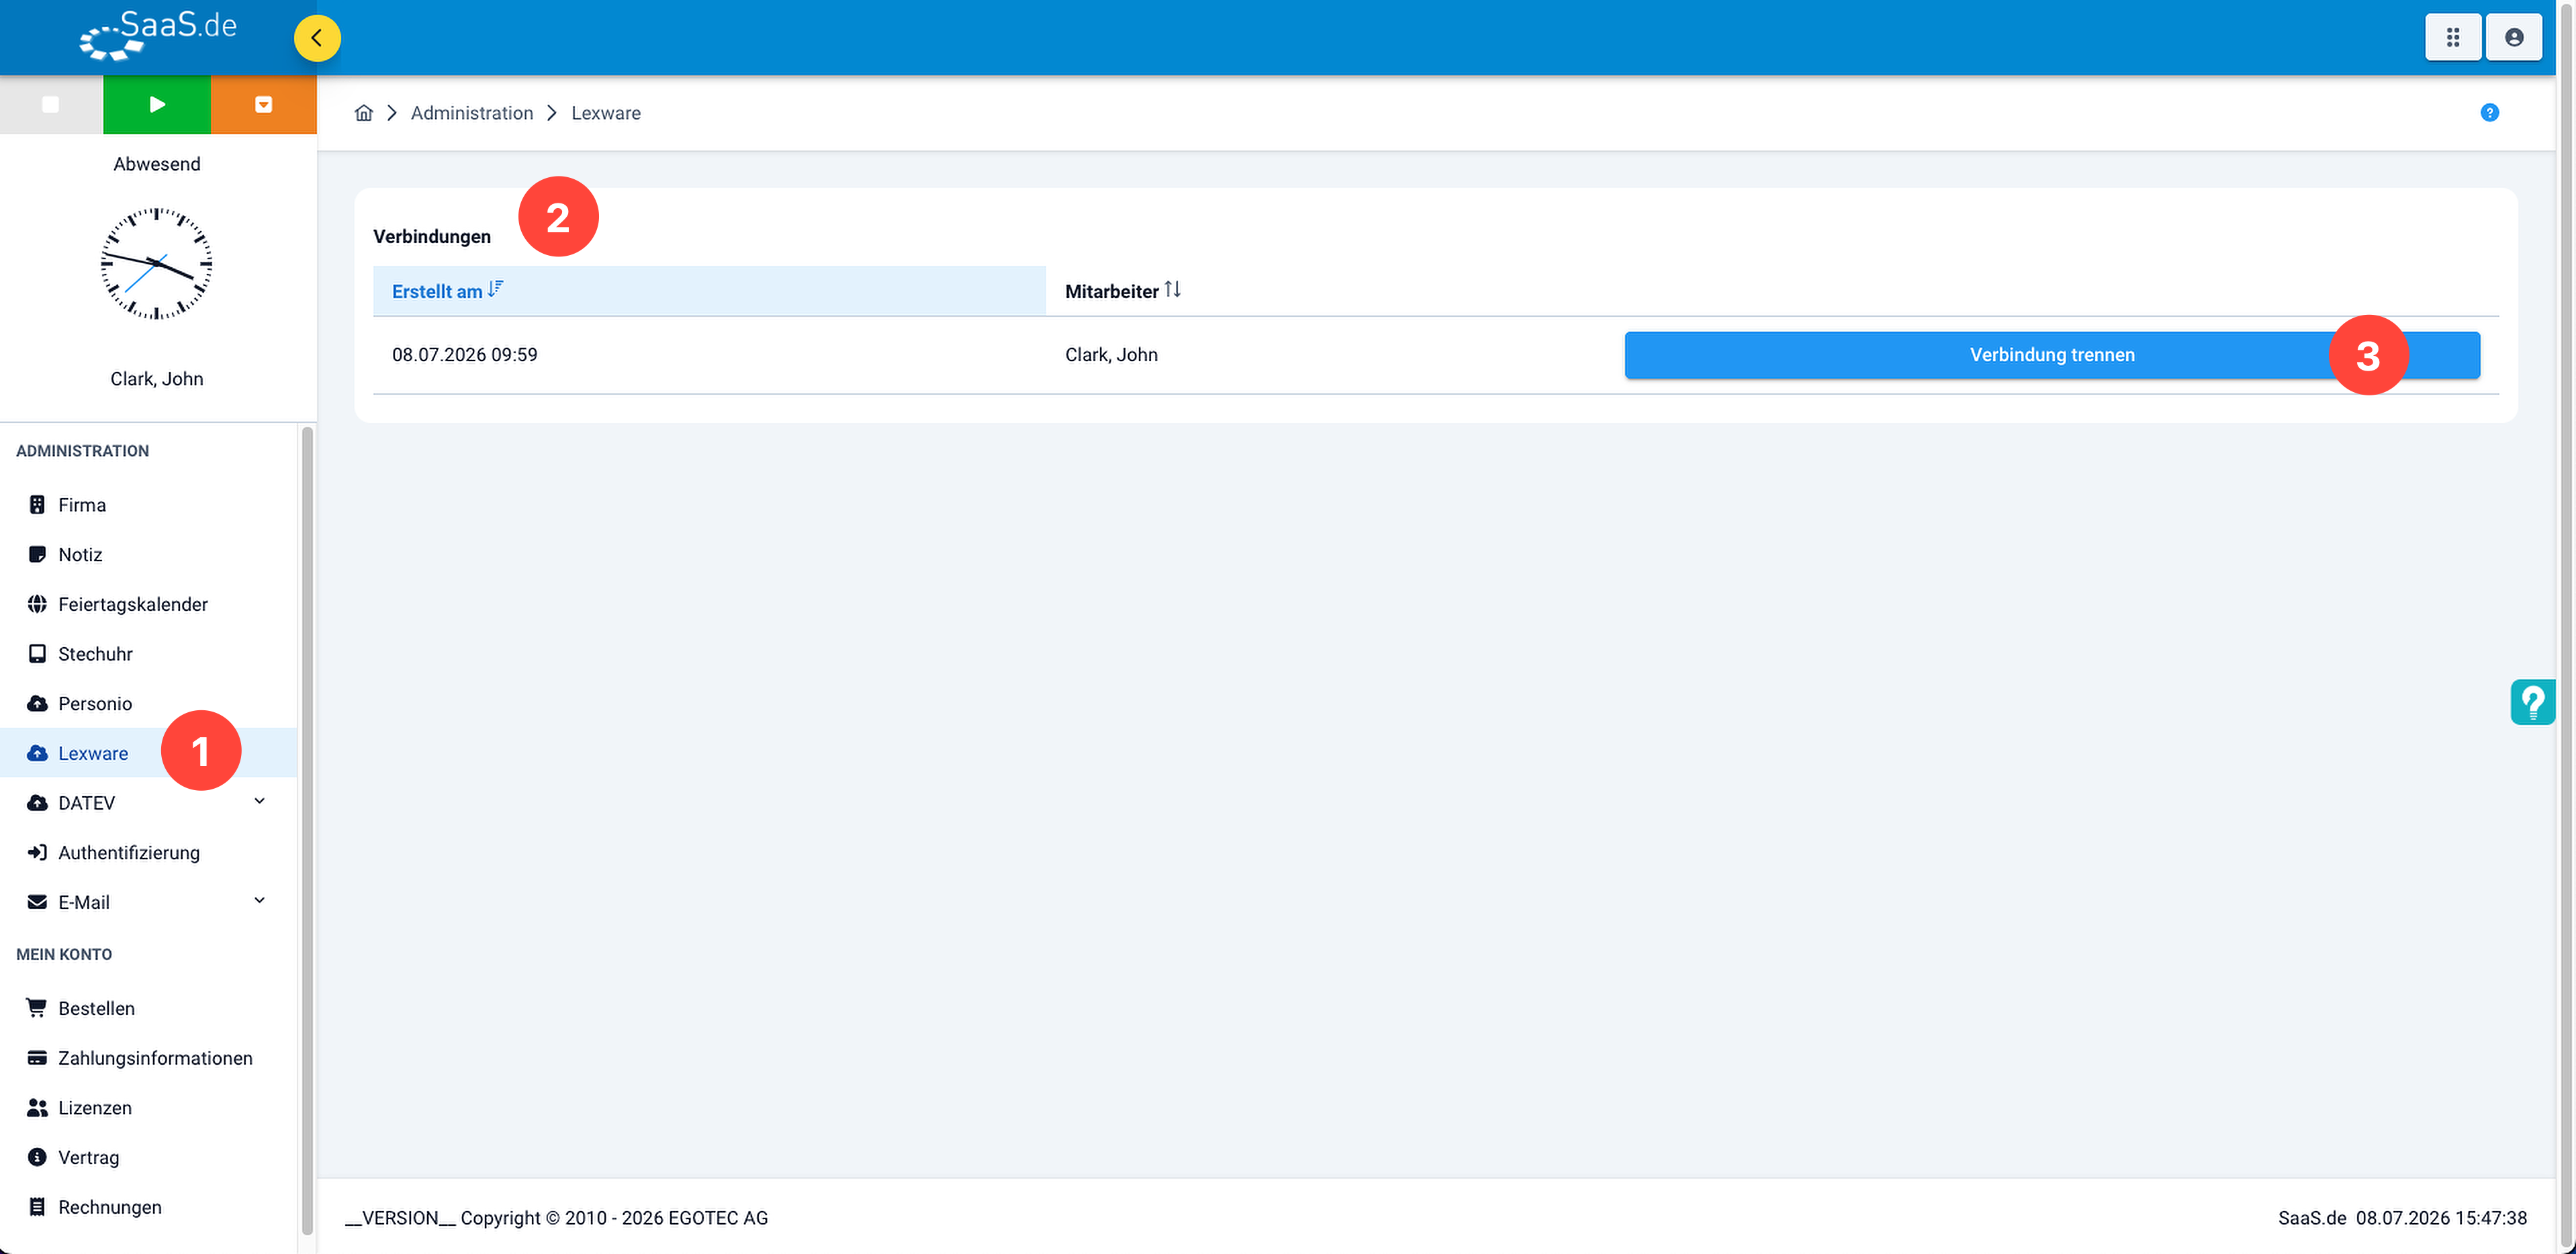Click MEIN KONTO section header
Screen dimensions: 2576x1254
[x=64, y=955]
